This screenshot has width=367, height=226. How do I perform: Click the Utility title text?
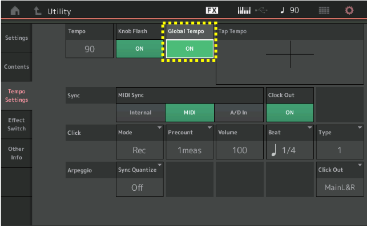pos(59,11)
